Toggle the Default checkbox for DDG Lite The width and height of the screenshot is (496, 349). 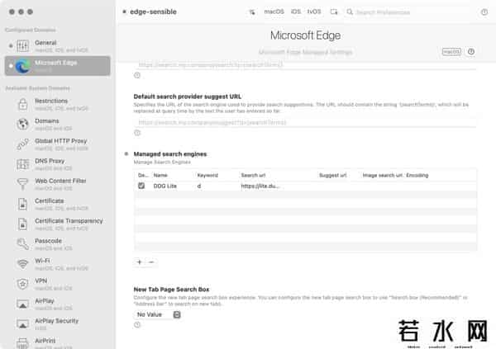[141, 186]
